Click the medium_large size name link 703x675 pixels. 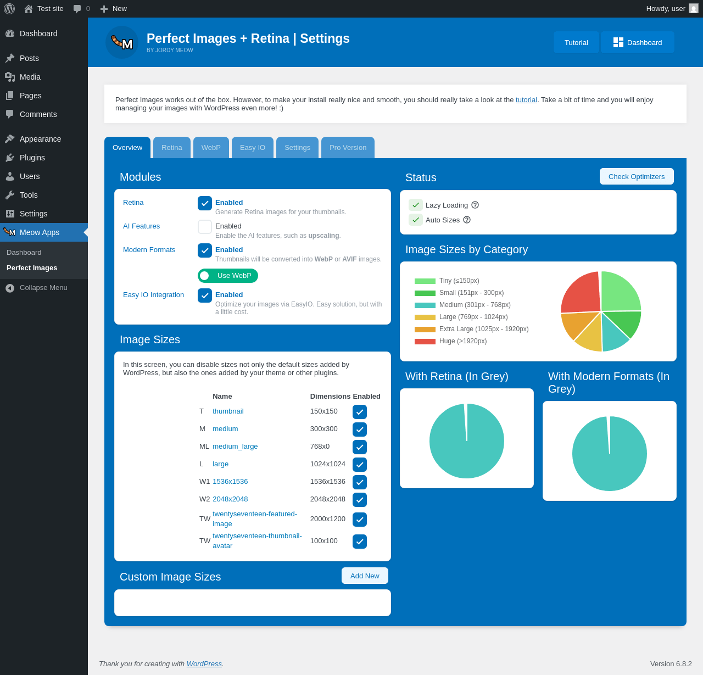[x=235, y=447]
